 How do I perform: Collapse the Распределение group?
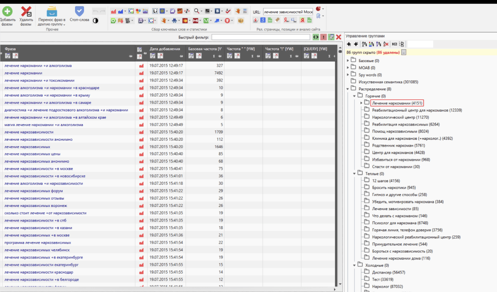pos(348,89)
